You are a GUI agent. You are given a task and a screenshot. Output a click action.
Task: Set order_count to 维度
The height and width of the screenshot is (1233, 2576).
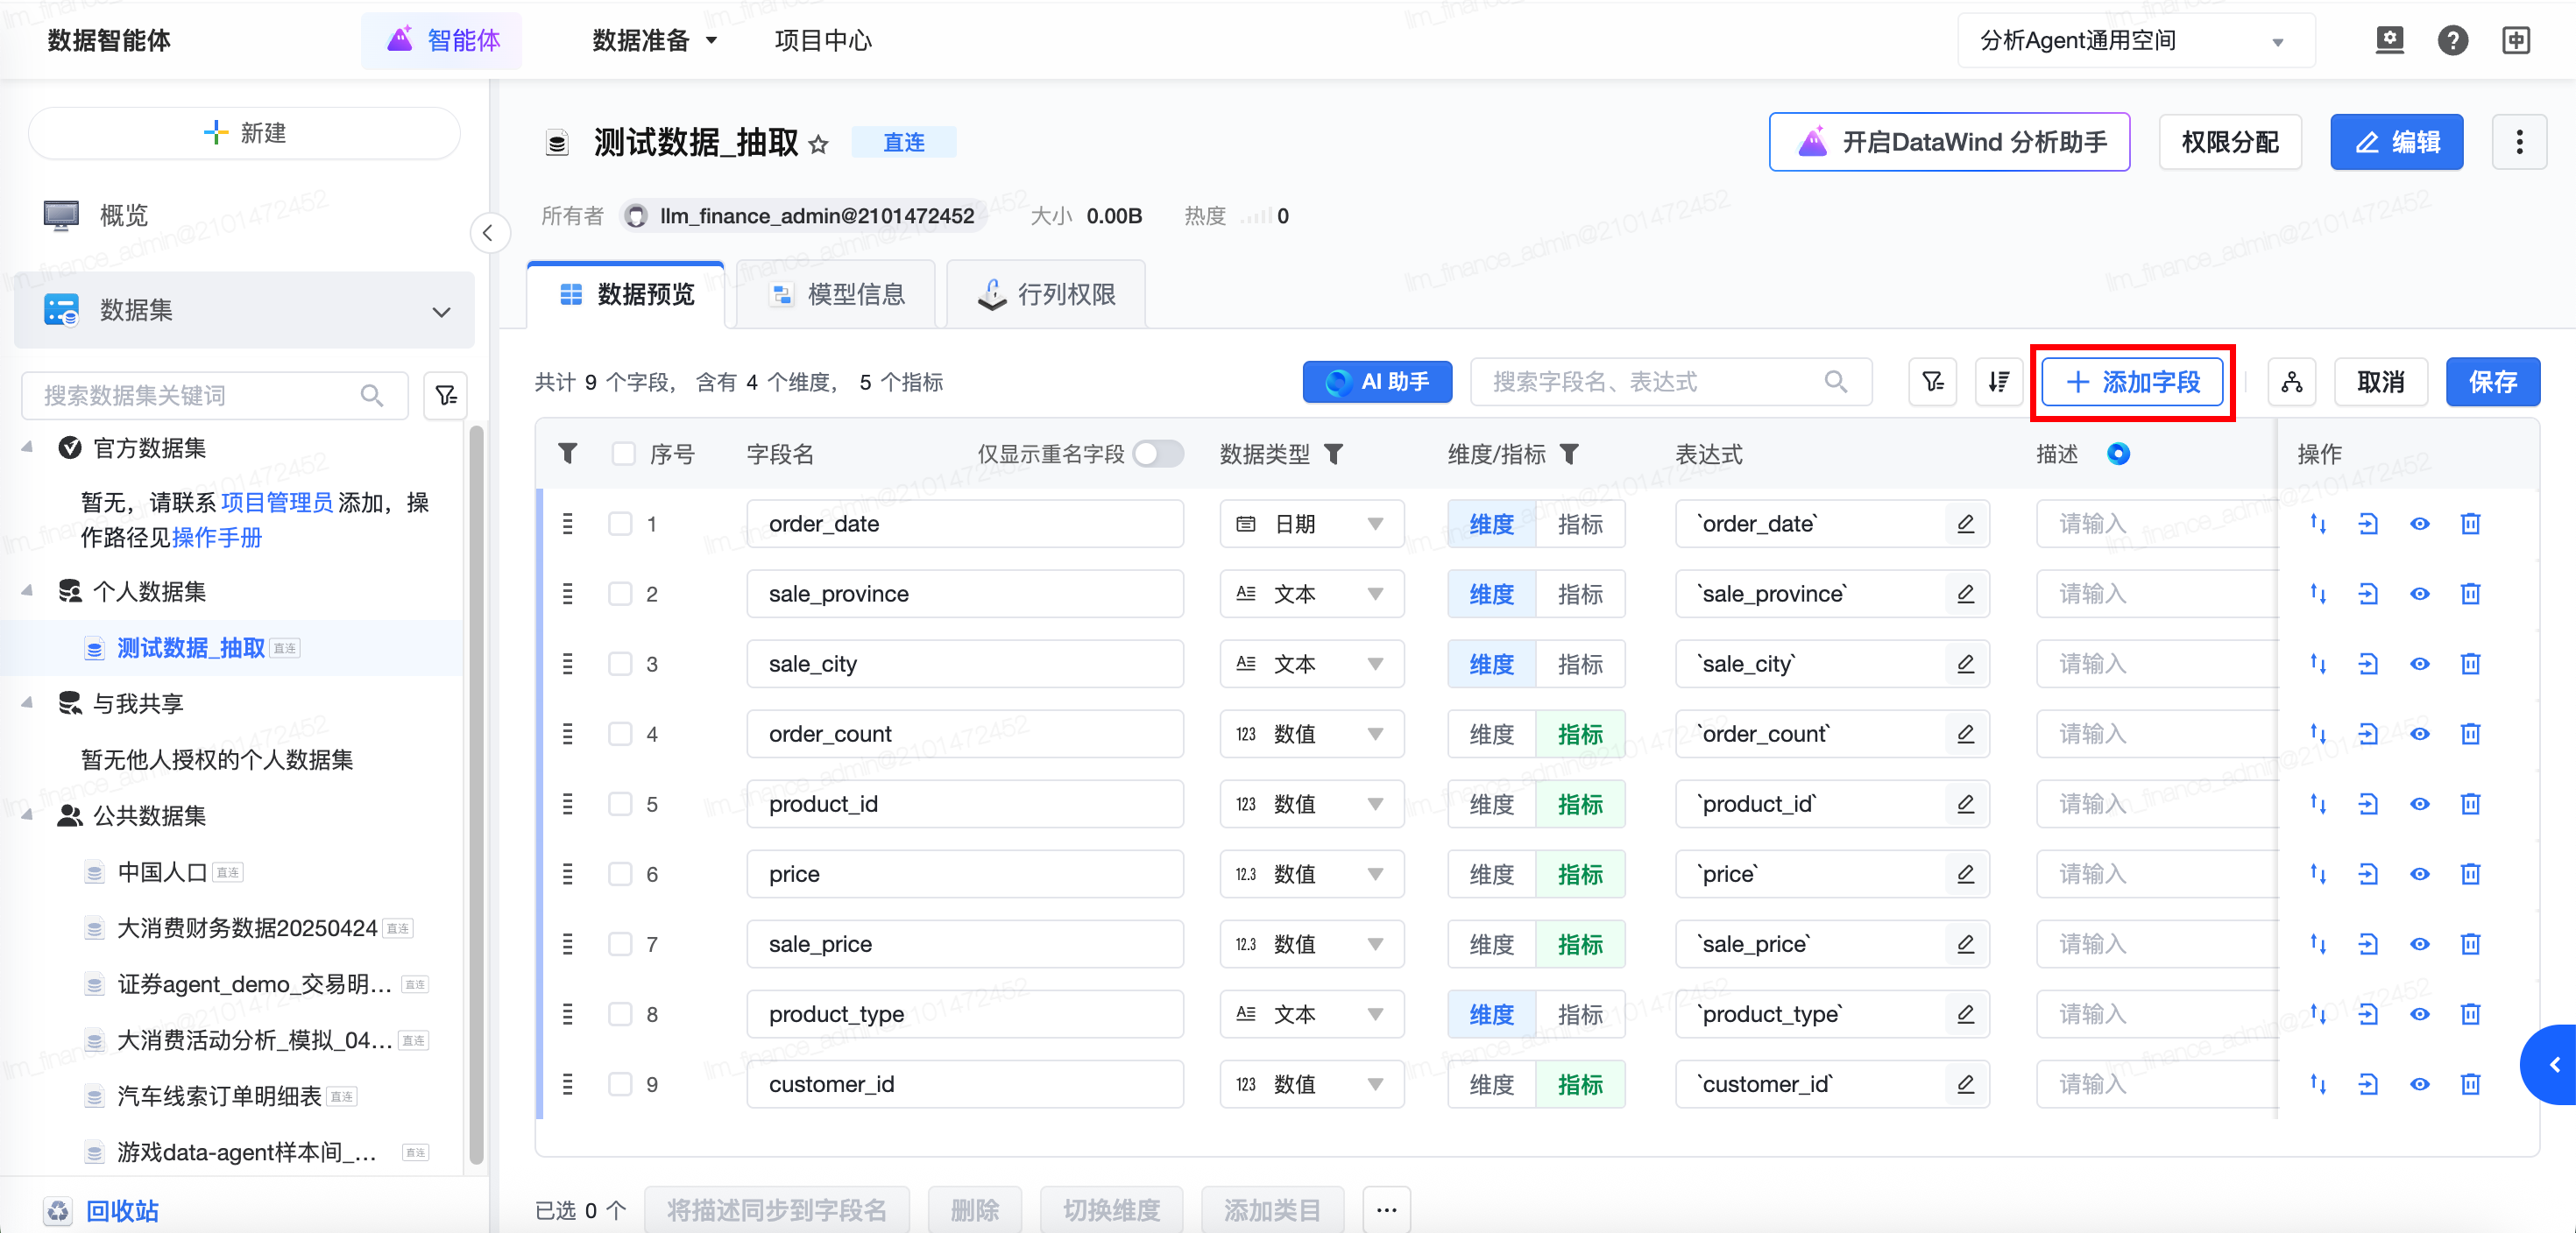[1491, 735]
